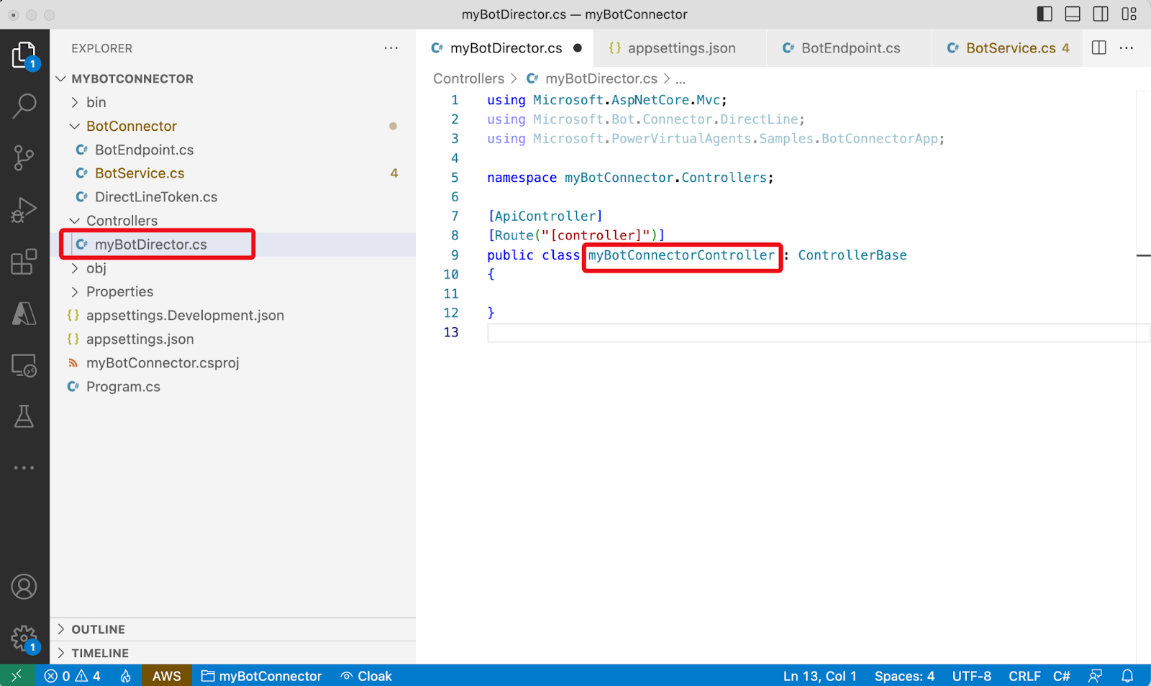
Task: Click myBotDirector.cs in breadcrumb
Action: coord(592,78)
